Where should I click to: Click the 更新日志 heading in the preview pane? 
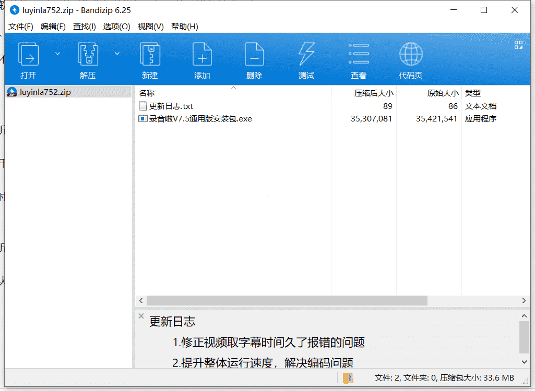pos(172,322)
